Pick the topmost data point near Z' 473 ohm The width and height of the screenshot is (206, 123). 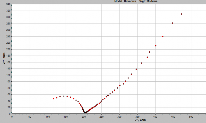182,14
